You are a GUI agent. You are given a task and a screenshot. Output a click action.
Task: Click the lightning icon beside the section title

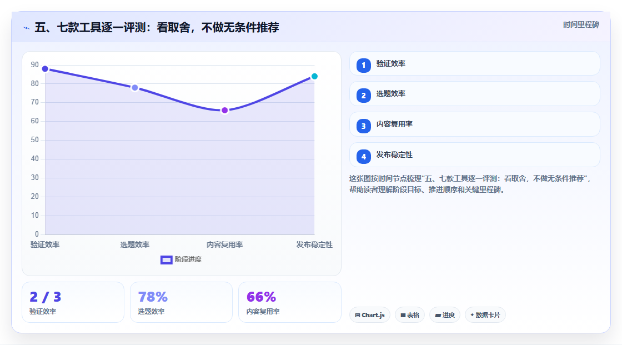[x=26, y=28]
